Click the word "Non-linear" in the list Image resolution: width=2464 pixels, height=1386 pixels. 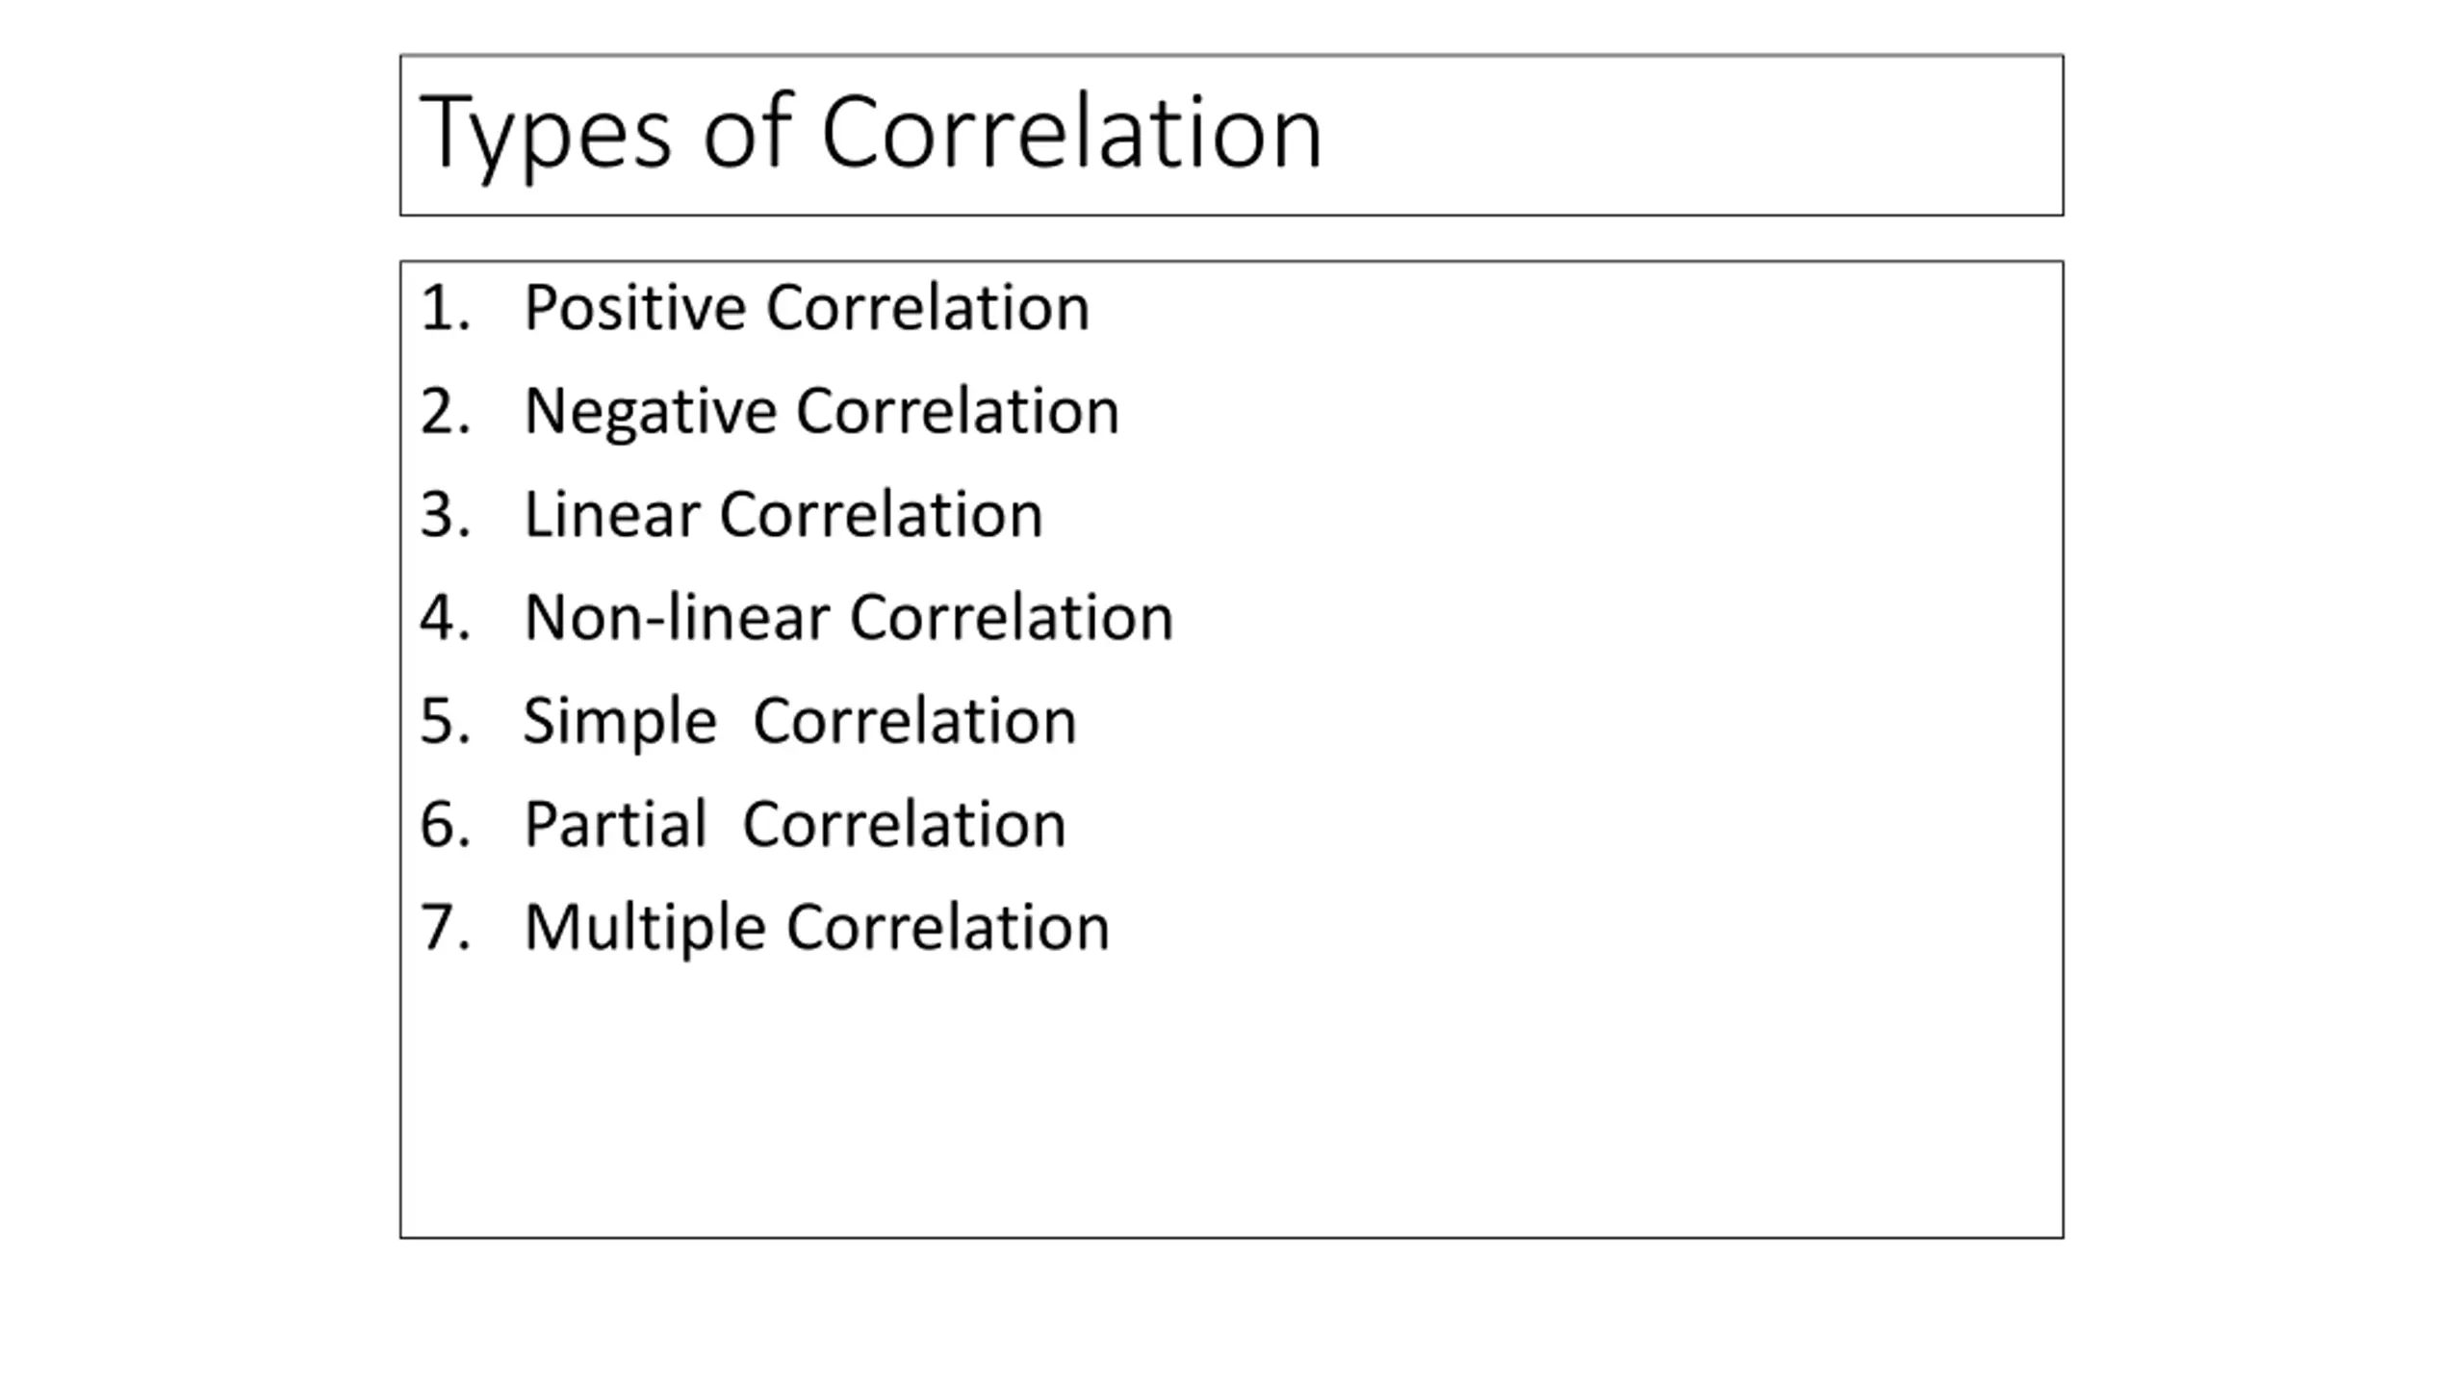click(678, 617)
